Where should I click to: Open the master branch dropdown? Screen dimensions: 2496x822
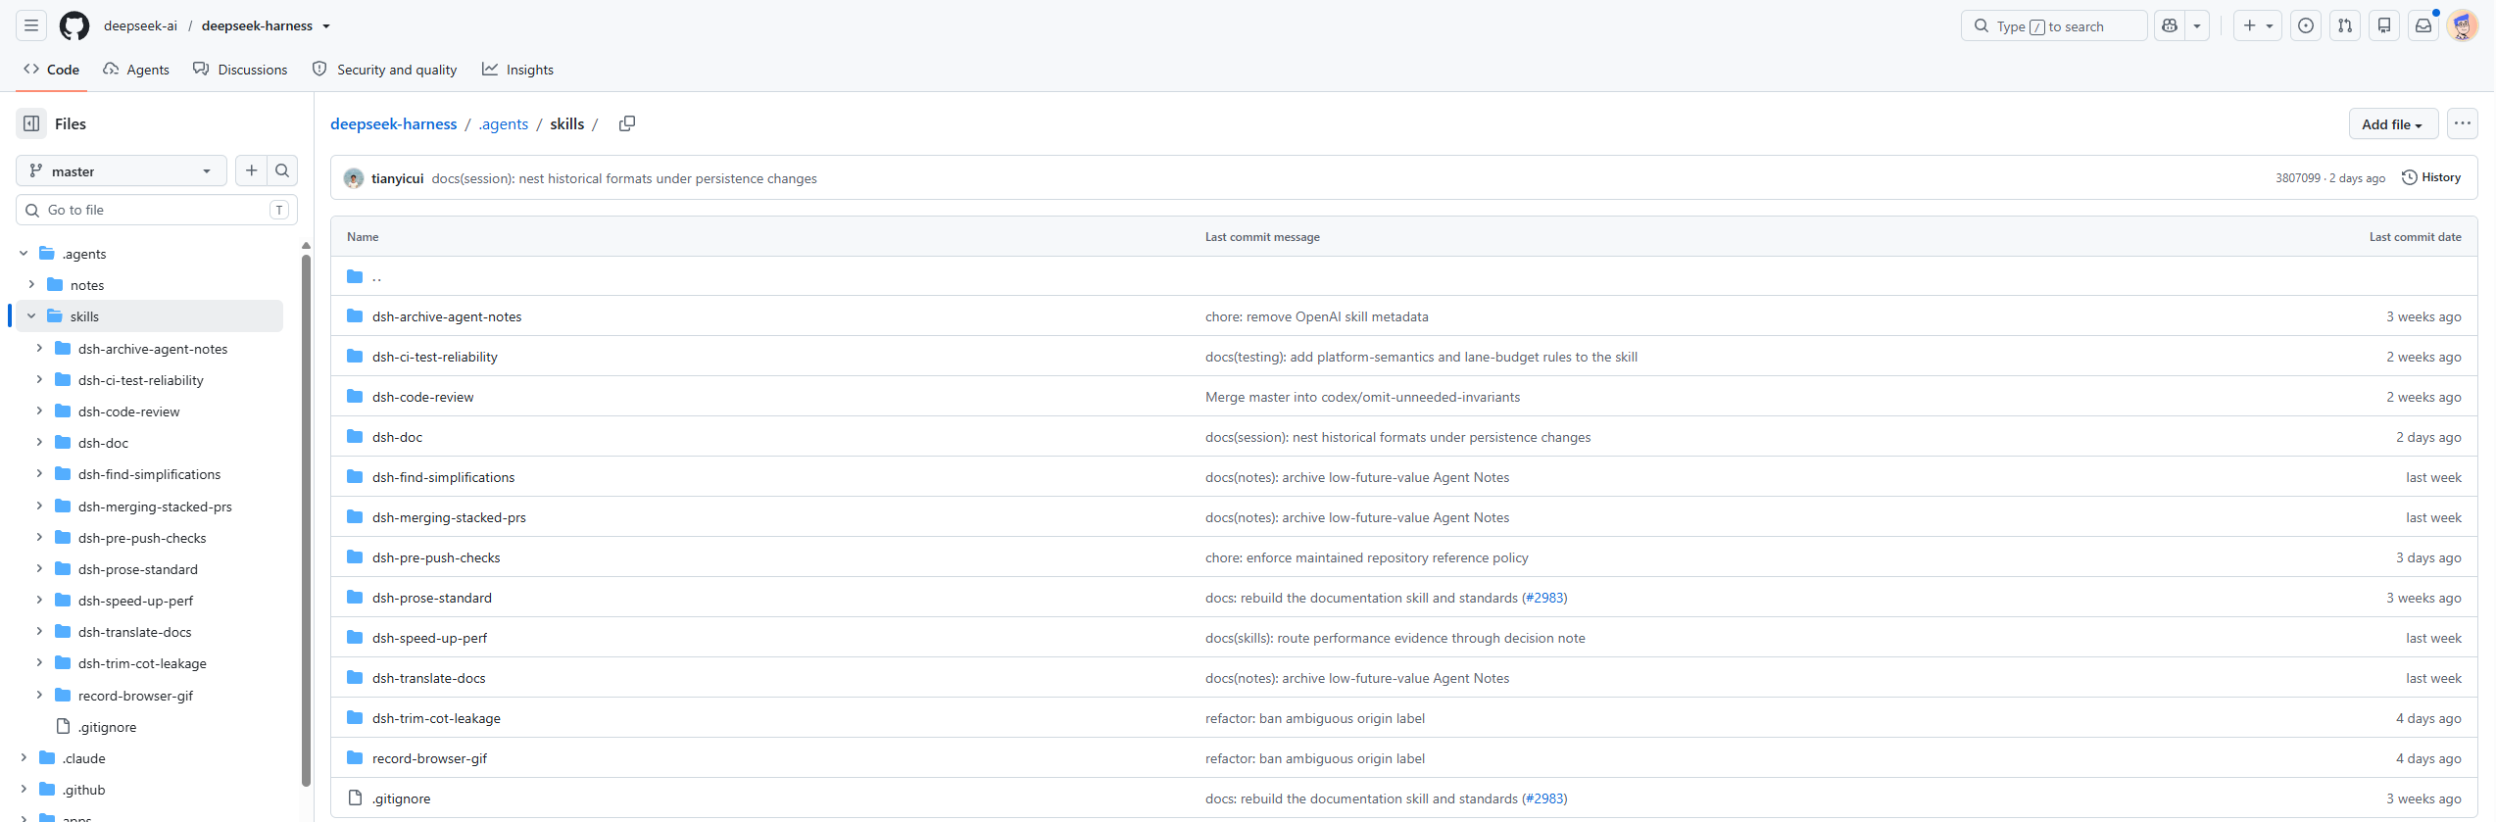pyautogui.click(x=122, y=170)
